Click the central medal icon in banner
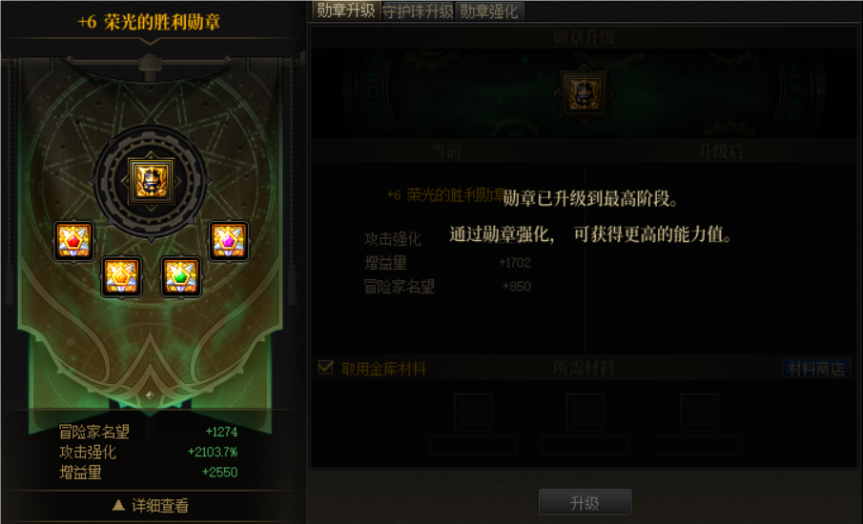The image size is (863, 524). 151,181
